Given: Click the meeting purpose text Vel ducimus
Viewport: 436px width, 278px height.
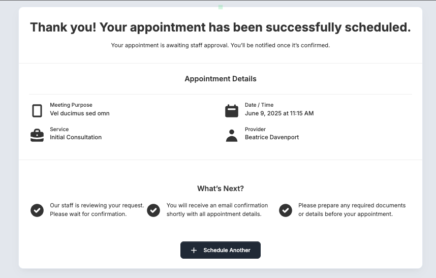Looking at the screenshot, I should tap(80, 113).
